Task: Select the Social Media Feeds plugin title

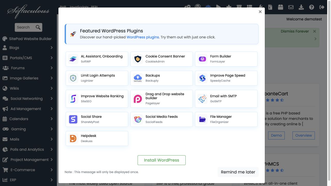Action: (162, 117)
